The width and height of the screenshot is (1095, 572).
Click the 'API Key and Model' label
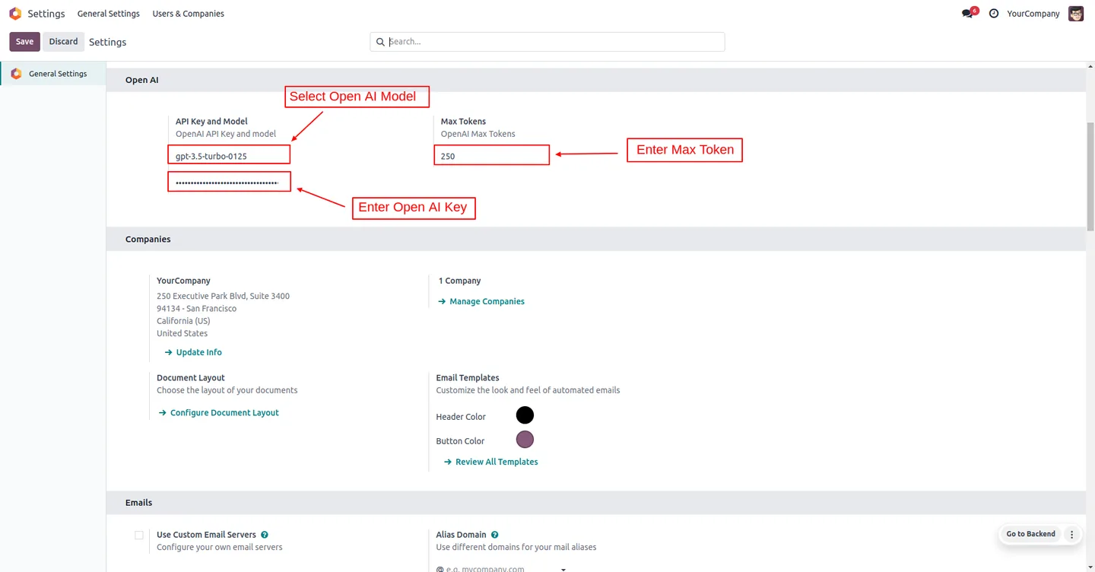coord(211,121)
